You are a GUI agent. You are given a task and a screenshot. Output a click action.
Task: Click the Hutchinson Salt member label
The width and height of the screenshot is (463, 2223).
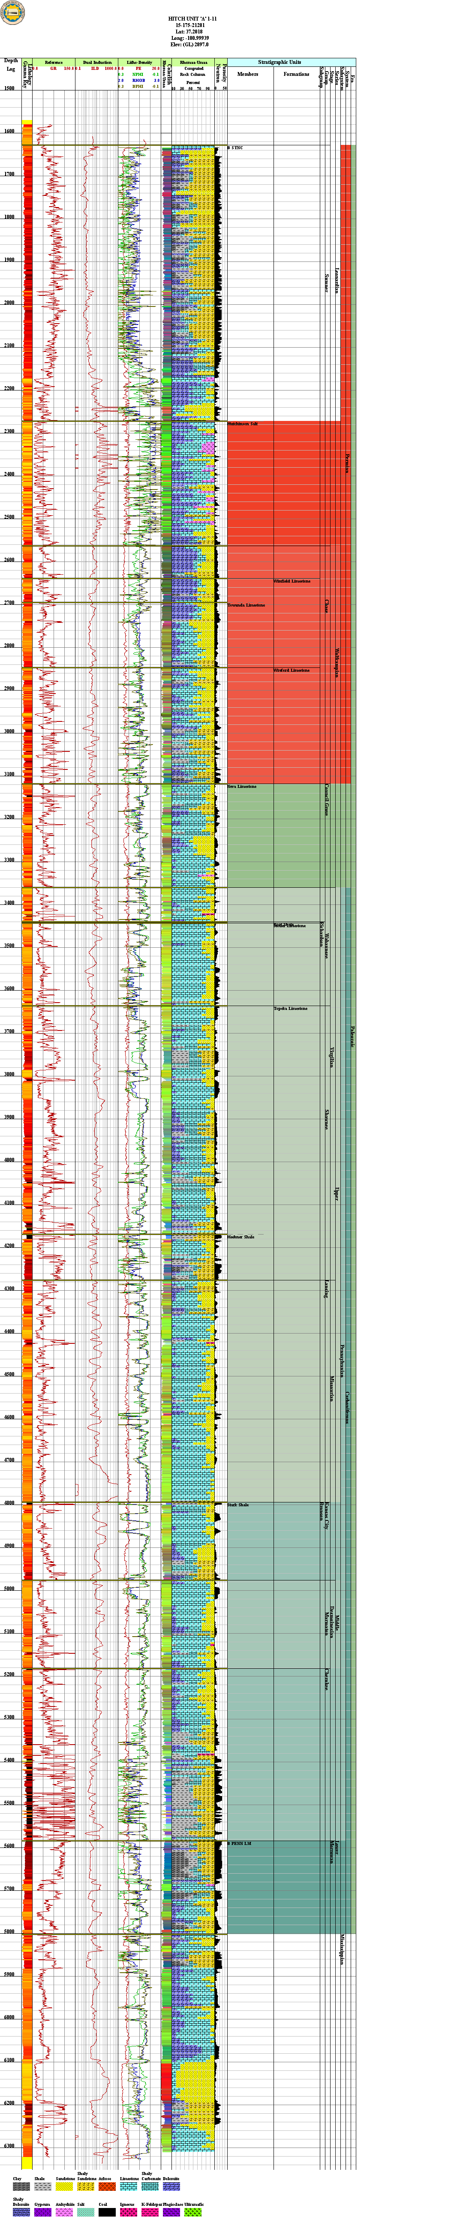tap(243, 424)
